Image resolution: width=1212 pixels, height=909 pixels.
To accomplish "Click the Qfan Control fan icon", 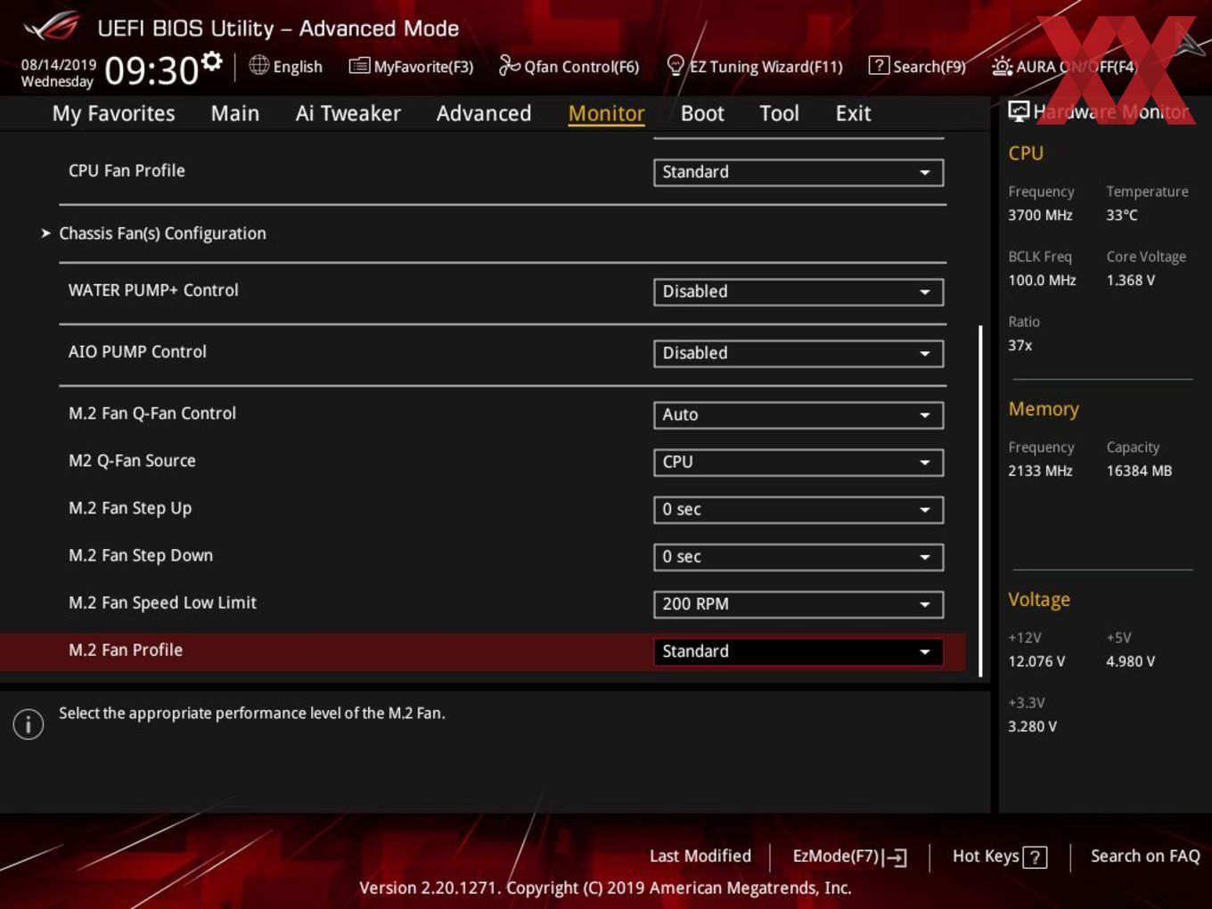I will (509, 65).
